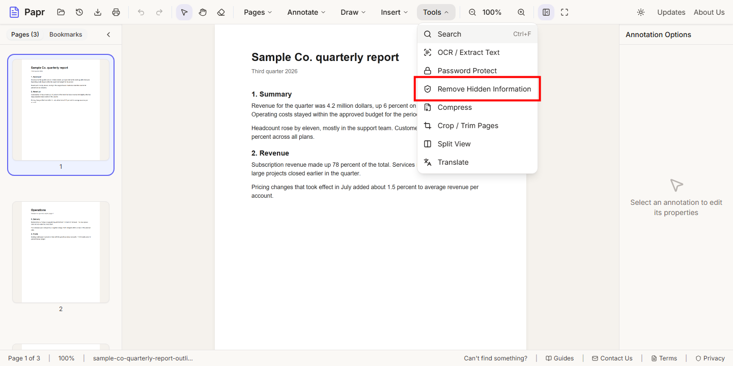This screenshot has width=733, height=366.
Task: Open the Privacy link
Action: [710, 358]
